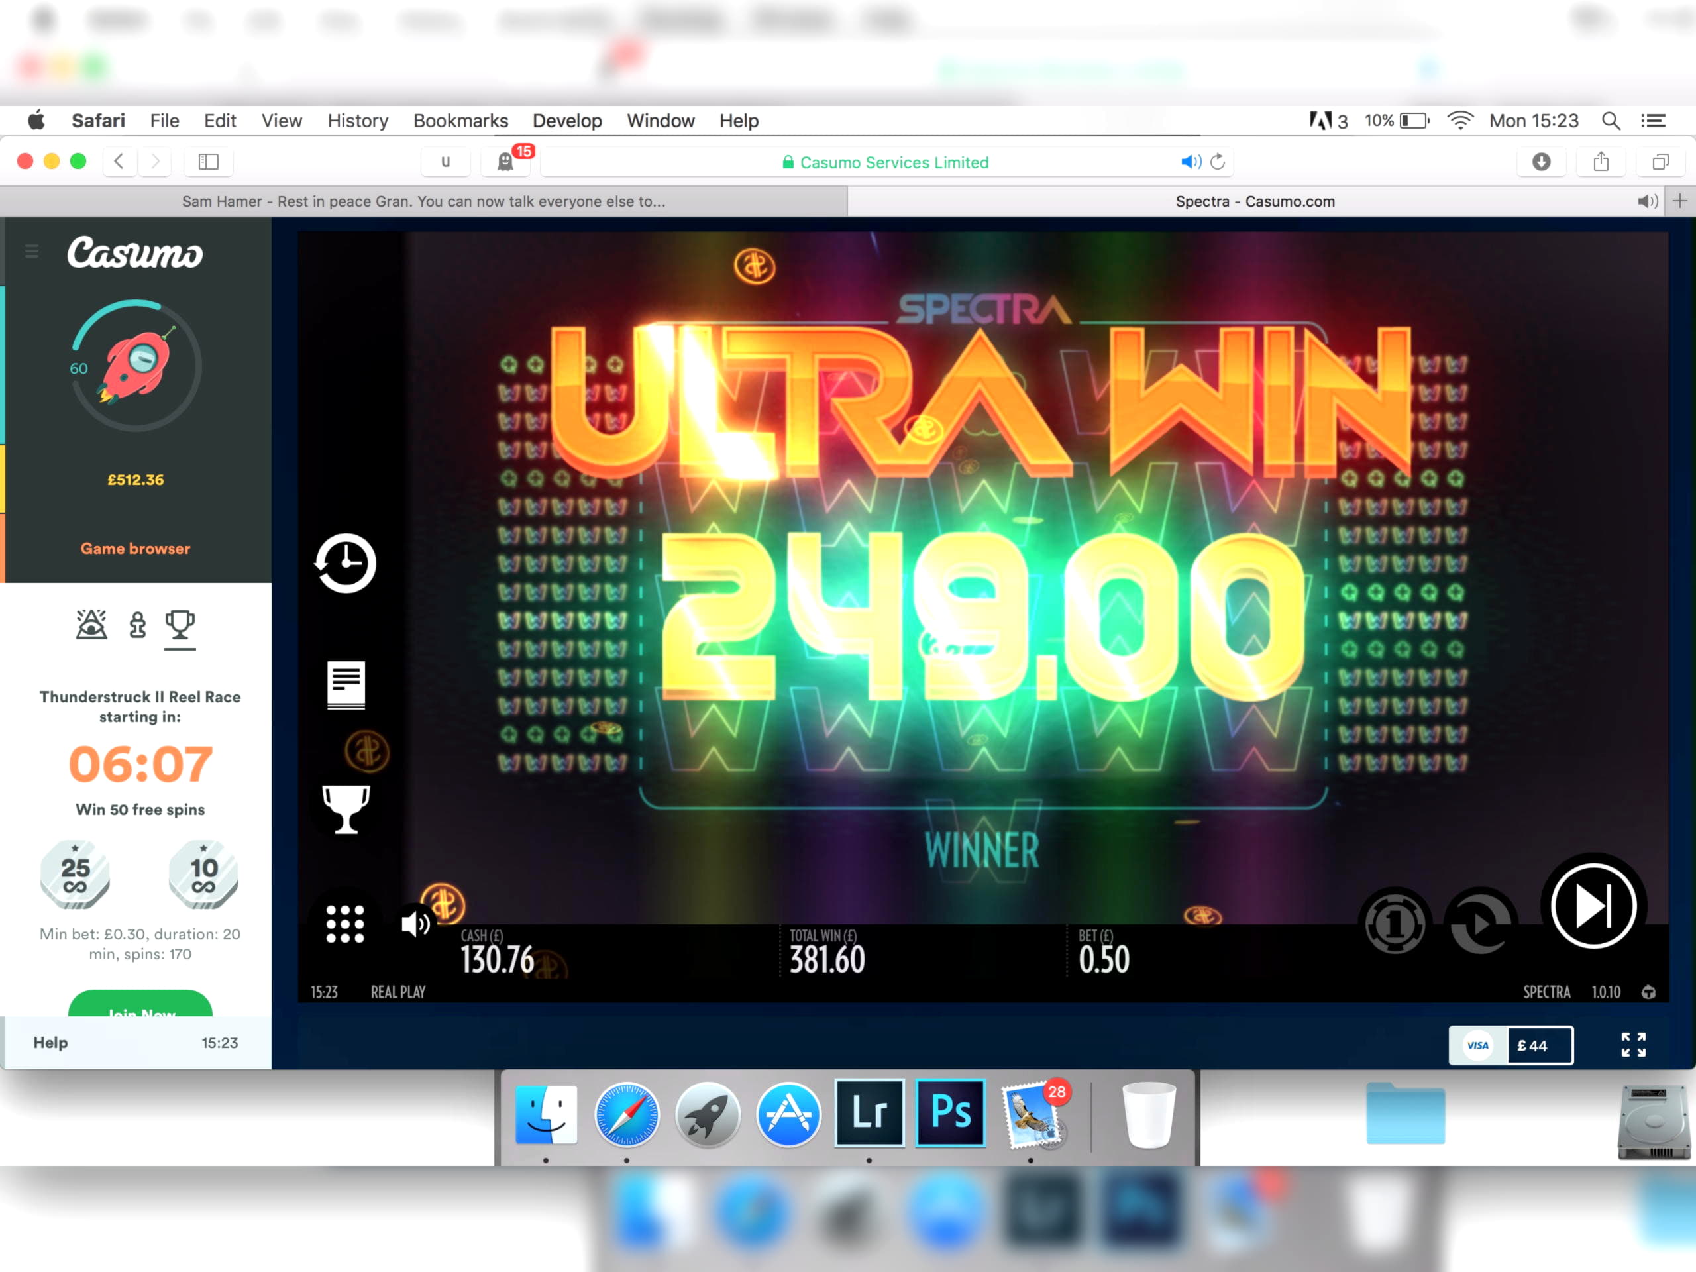1696x1272 pixels.
Task: Select the Spectra - Casumo.com tab
Action: point(1254,201)
